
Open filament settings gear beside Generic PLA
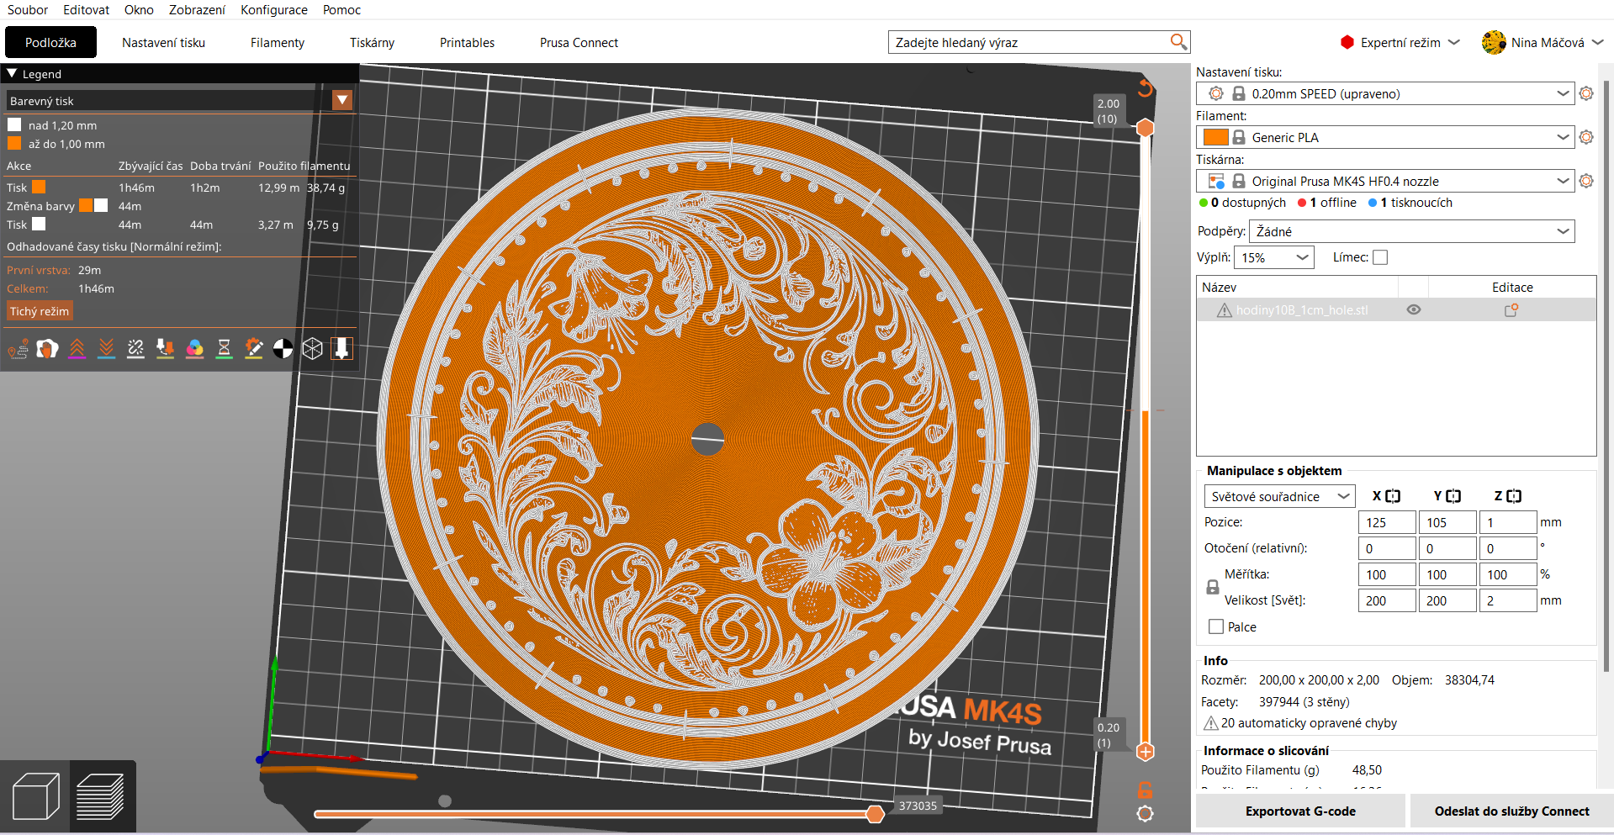point(1586,137)
